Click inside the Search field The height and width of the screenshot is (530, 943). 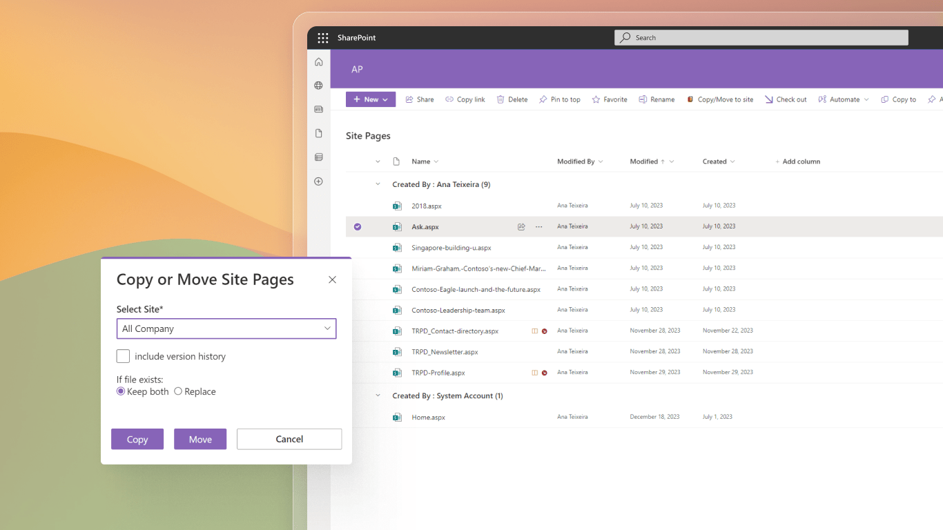(759, 37)
